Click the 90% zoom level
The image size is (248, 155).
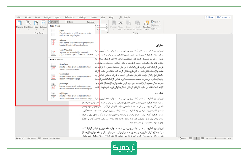(x=229, y=138)
